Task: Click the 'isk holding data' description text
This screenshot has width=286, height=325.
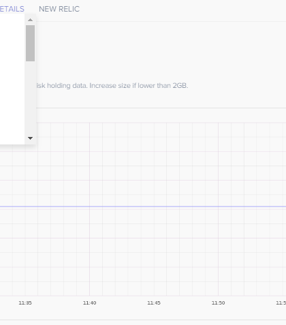Action: [x=62, y=86]
